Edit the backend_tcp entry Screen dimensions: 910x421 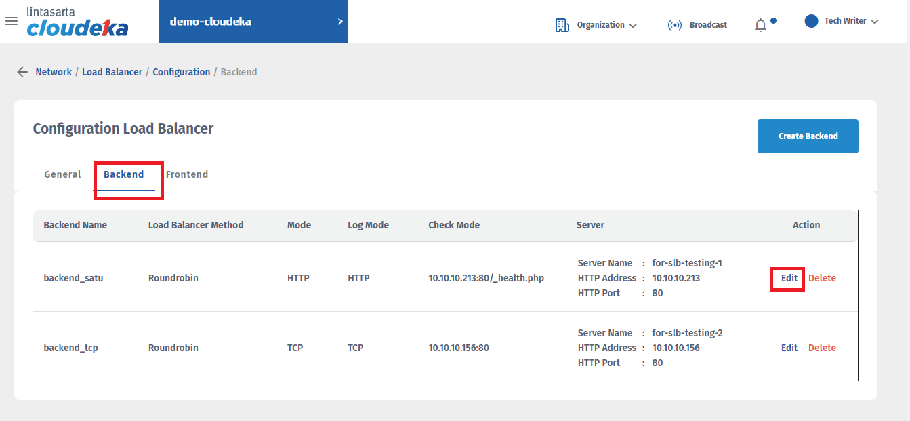click(789, 348)
